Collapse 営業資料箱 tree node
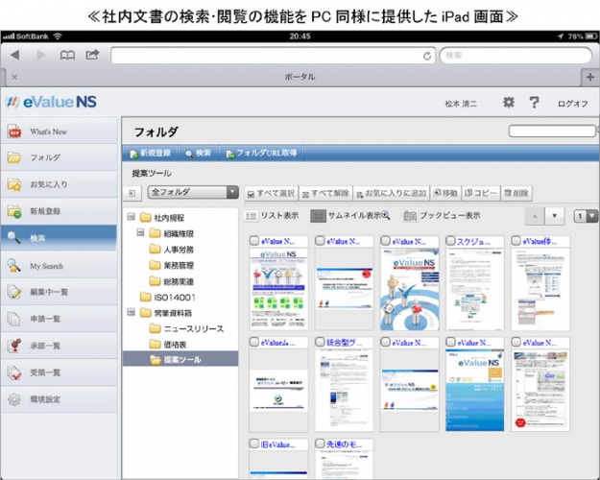This screenshot has height=480, width=600. point(132,312)
